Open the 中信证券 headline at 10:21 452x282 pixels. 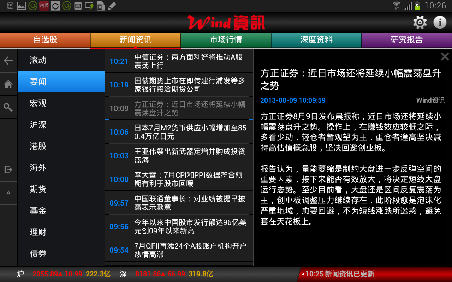tap(178, 61)
